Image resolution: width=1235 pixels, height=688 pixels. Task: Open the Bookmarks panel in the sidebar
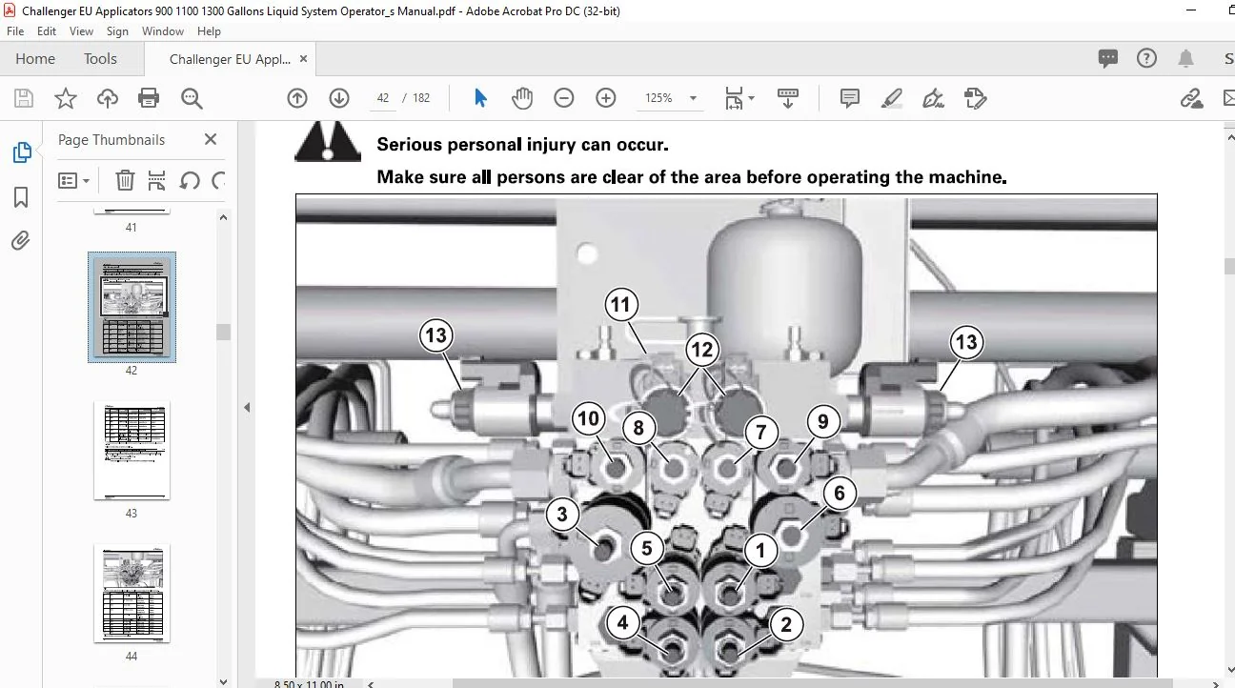tap(21, 197)
